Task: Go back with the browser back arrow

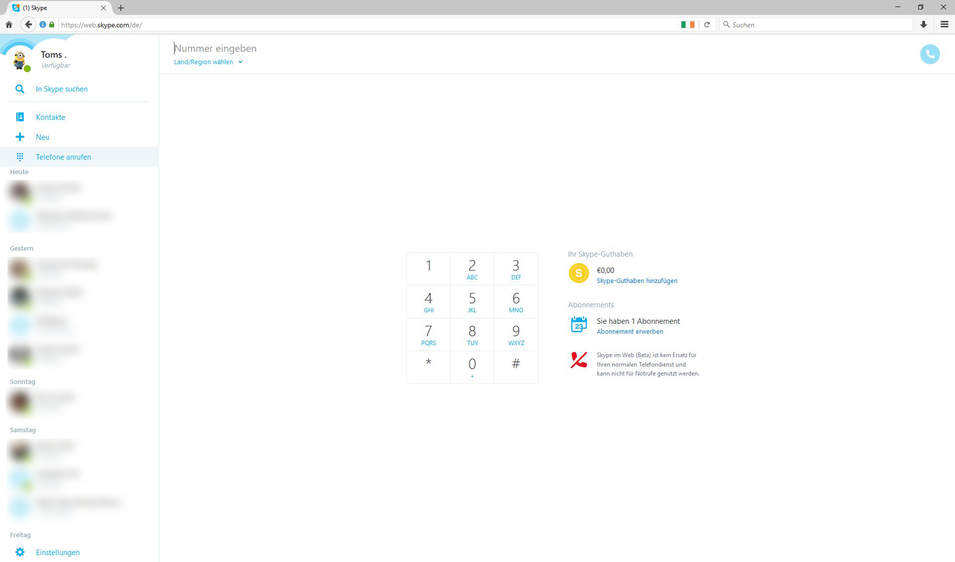Action: pyautogui.click(x=28, y=24)
